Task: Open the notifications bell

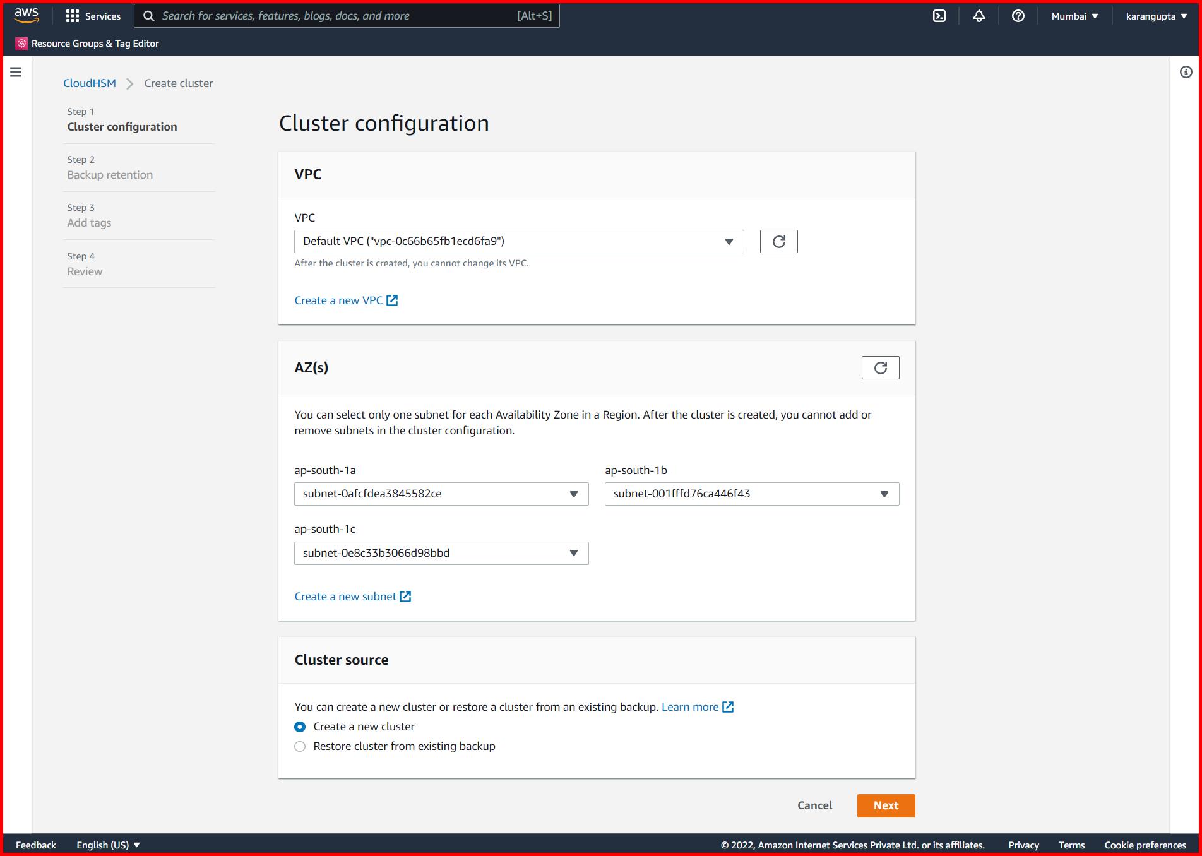Action: (979, 16)
